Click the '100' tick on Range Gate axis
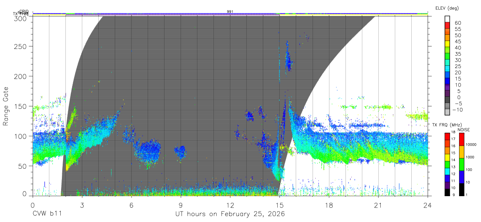Screen dimensions: 481x222 coord(20,136)
